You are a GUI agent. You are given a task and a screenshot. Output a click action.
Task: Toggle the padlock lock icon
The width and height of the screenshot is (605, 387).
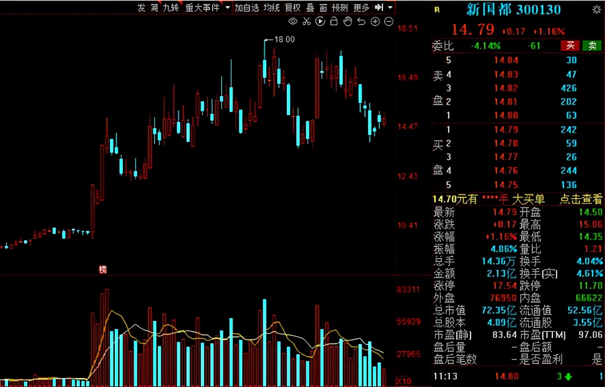[334, 21]
